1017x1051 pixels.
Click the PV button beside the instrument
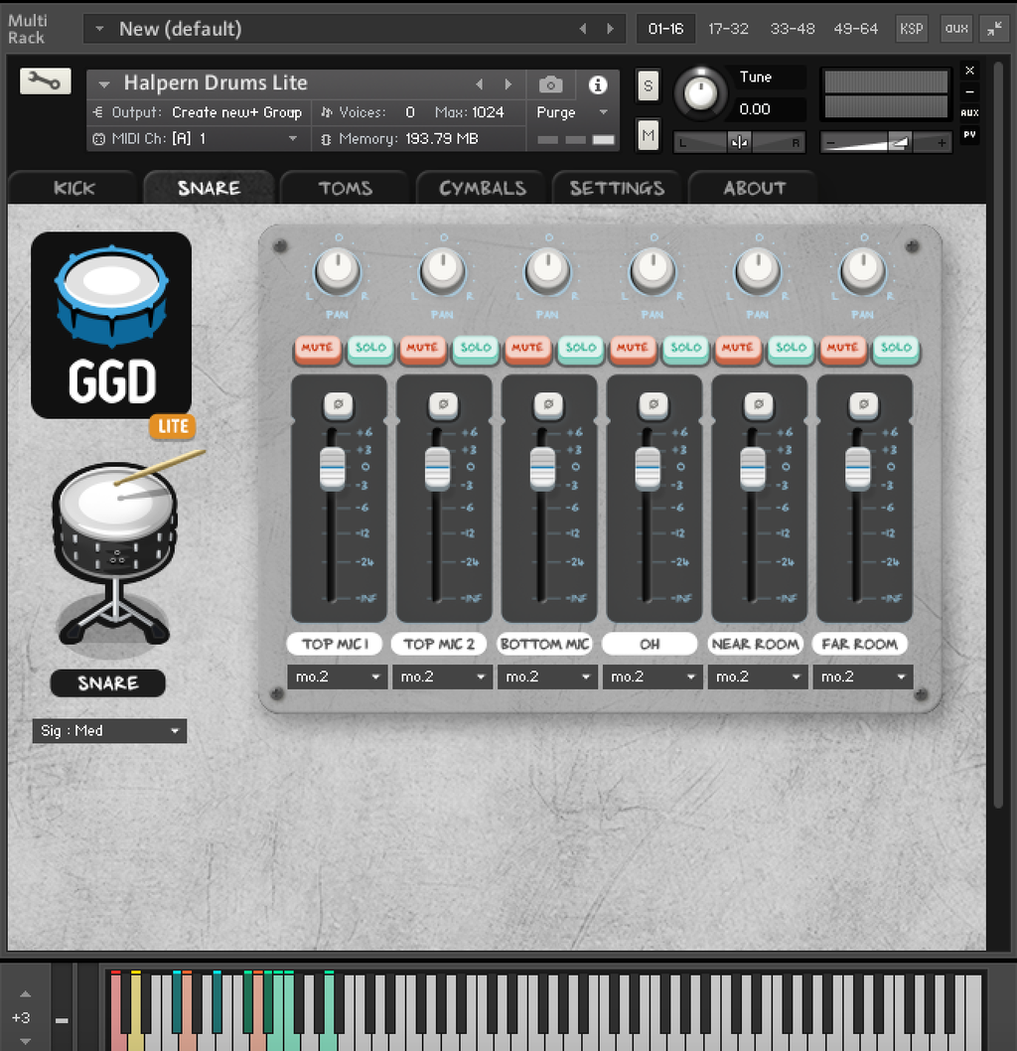click(969, 135)
